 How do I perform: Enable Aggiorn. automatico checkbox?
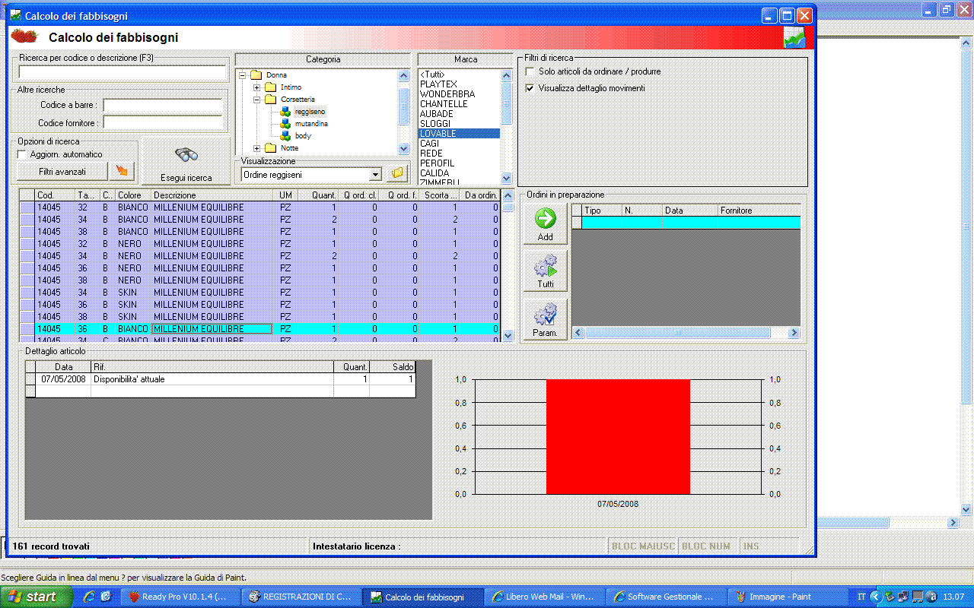(x=22, y=154)
